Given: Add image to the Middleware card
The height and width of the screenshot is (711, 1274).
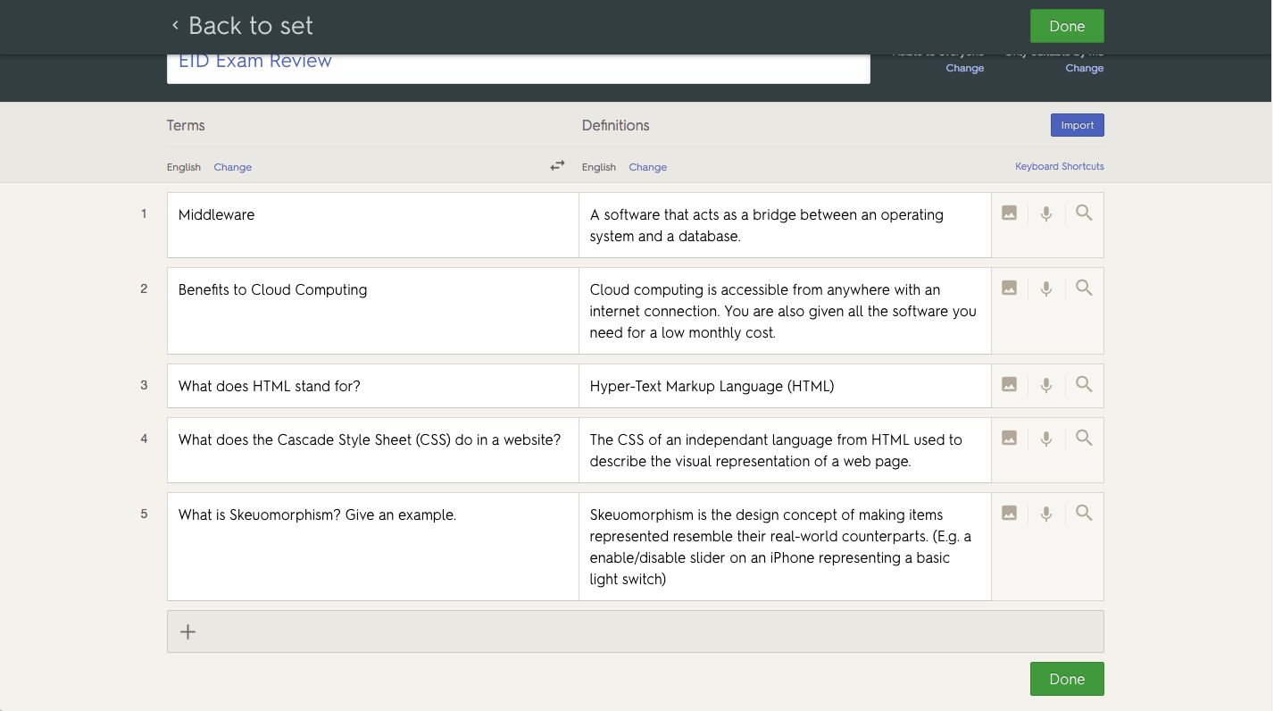Looking at the screenshot, I should coord(1009,213).
